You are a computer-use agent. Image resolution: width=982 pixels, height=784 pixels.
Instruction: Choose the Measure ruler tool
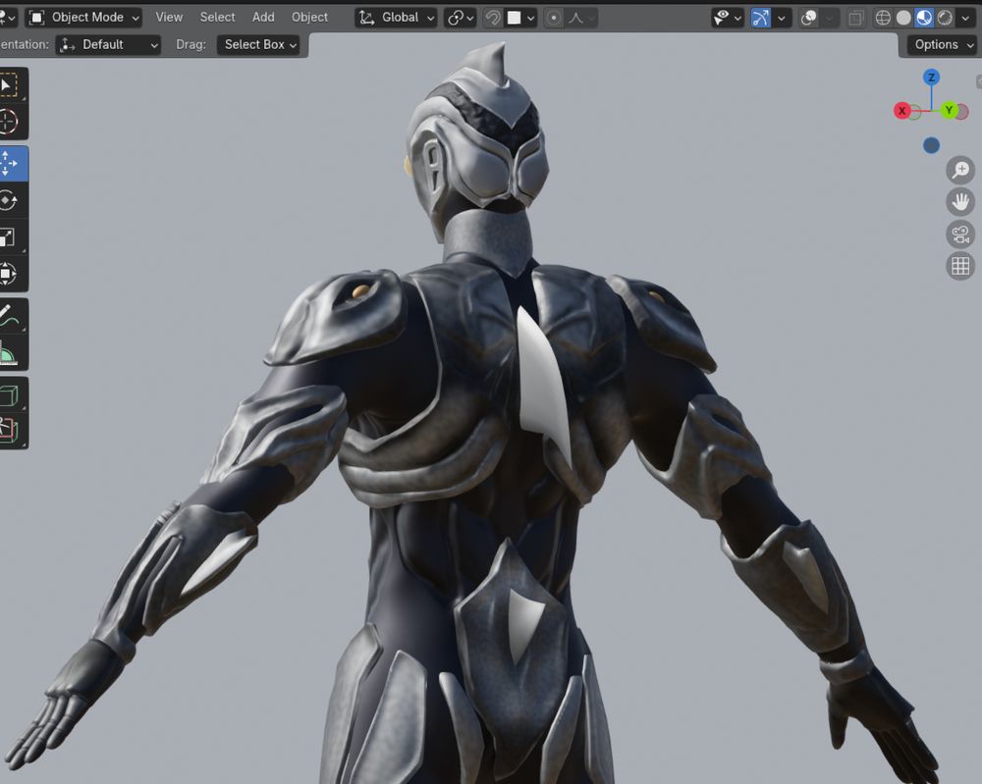tap(9, 352)
